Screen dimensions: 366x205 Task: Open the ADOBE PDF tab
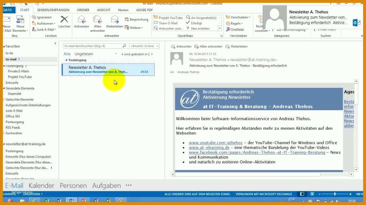[x=144, y=10]
